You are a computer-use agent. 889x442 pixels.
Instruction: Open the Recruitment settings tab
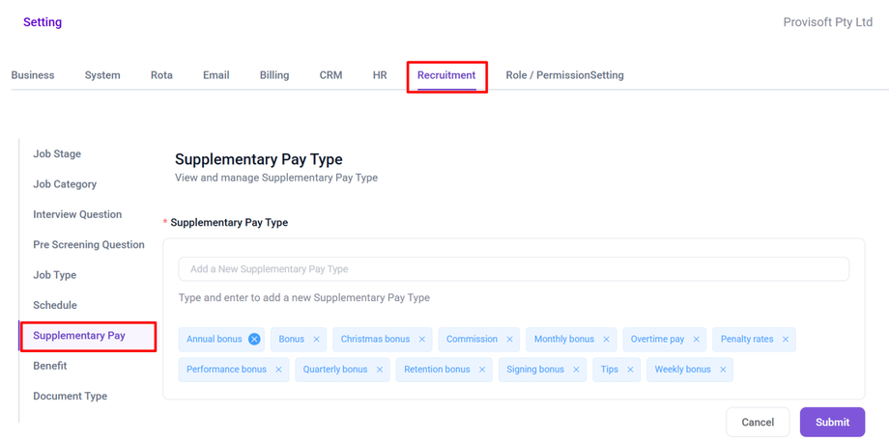pyautogui.click(x=446, y=75)
